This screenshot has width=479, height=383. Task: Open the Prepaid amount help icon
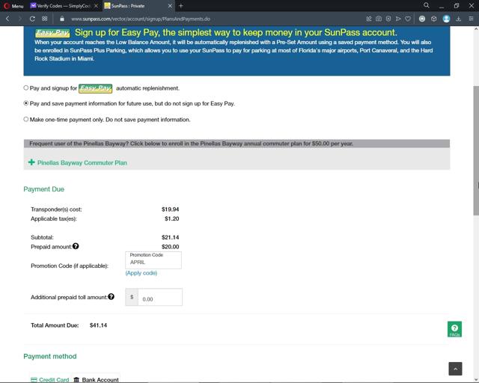click(76, 246)
